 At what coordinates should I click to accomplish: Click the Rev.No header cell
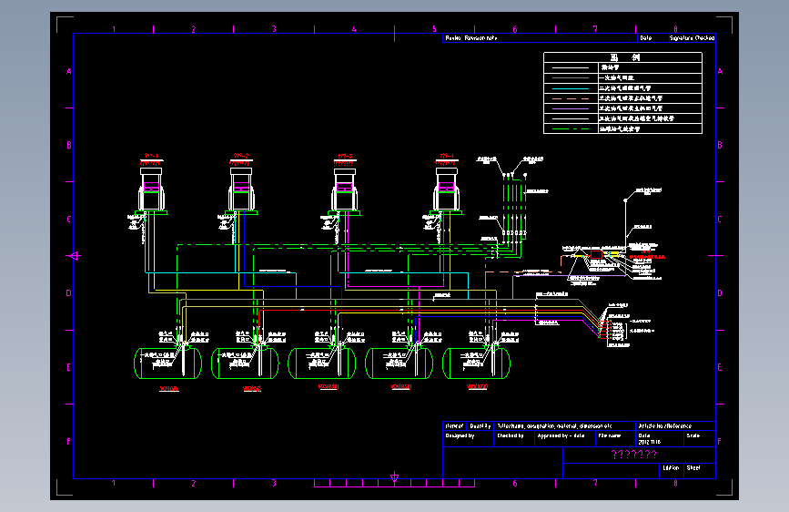point(453,37)
